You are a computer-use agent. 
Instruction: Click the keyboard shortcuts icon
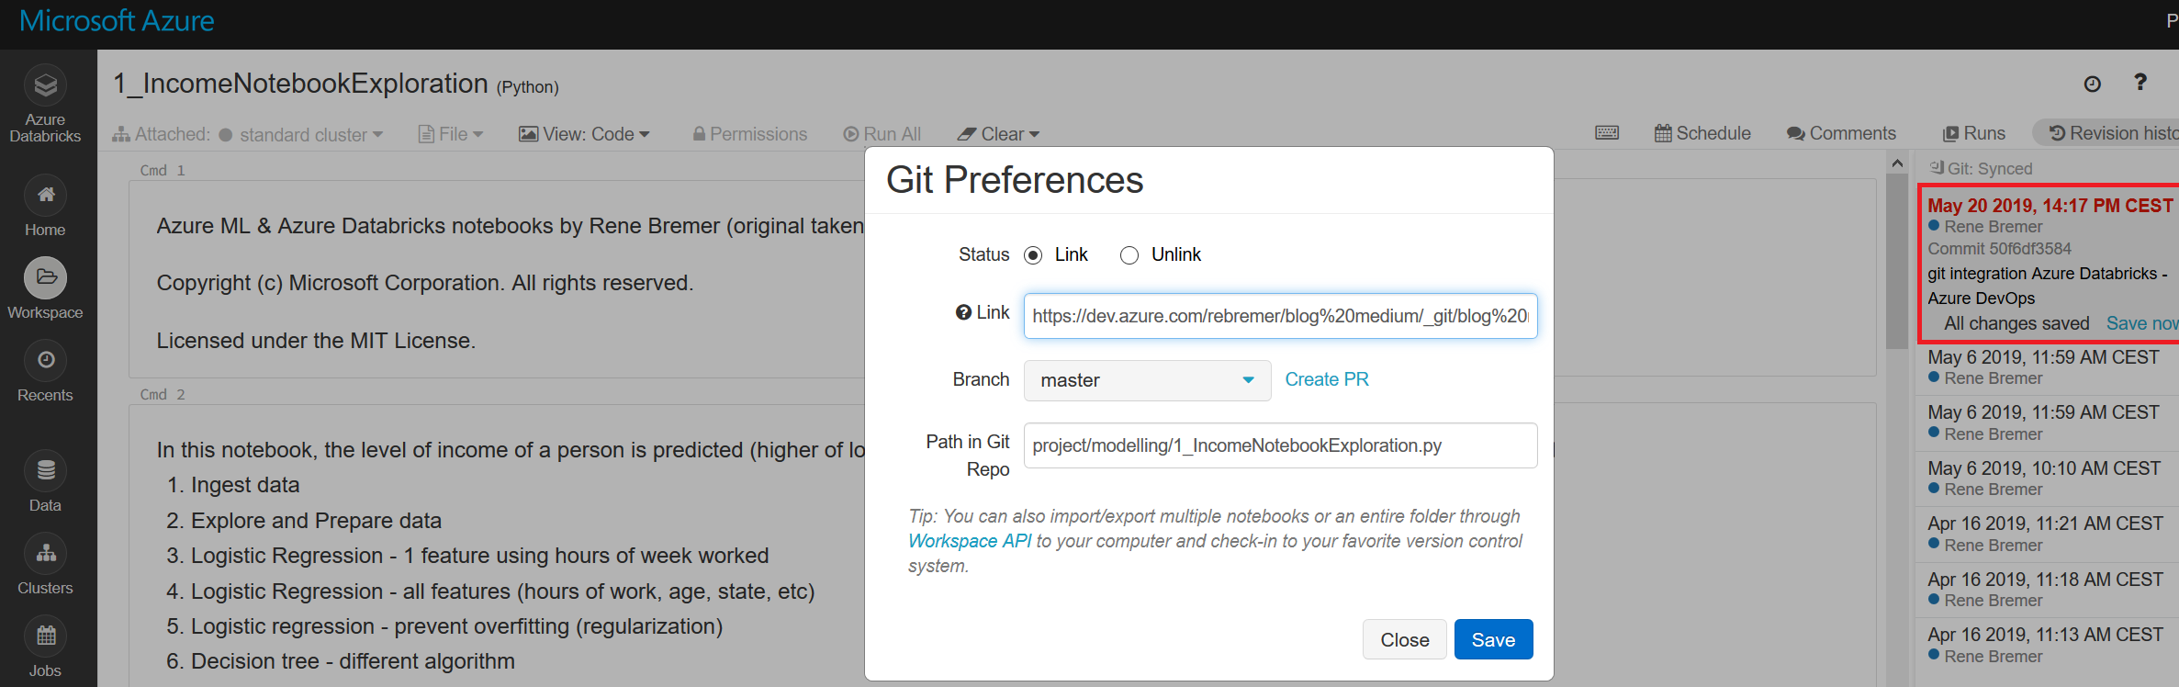[x=1607, y=133]
